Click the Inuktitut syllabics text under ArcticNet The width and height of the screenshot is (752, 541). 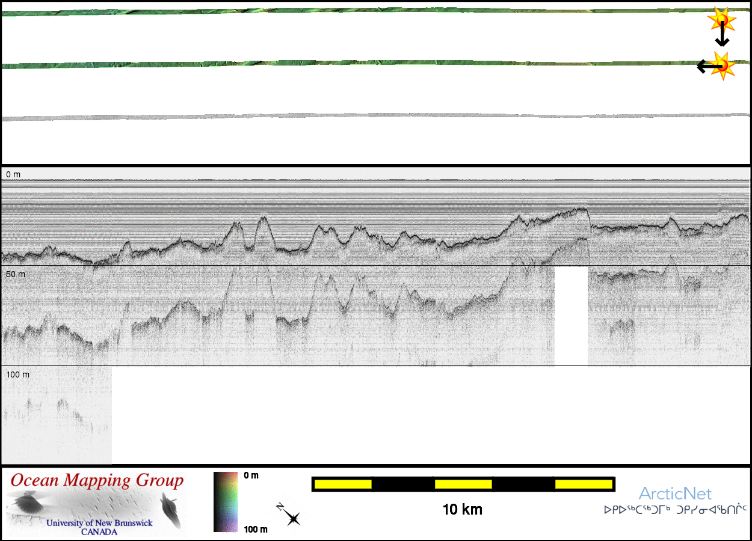point(675,510)
